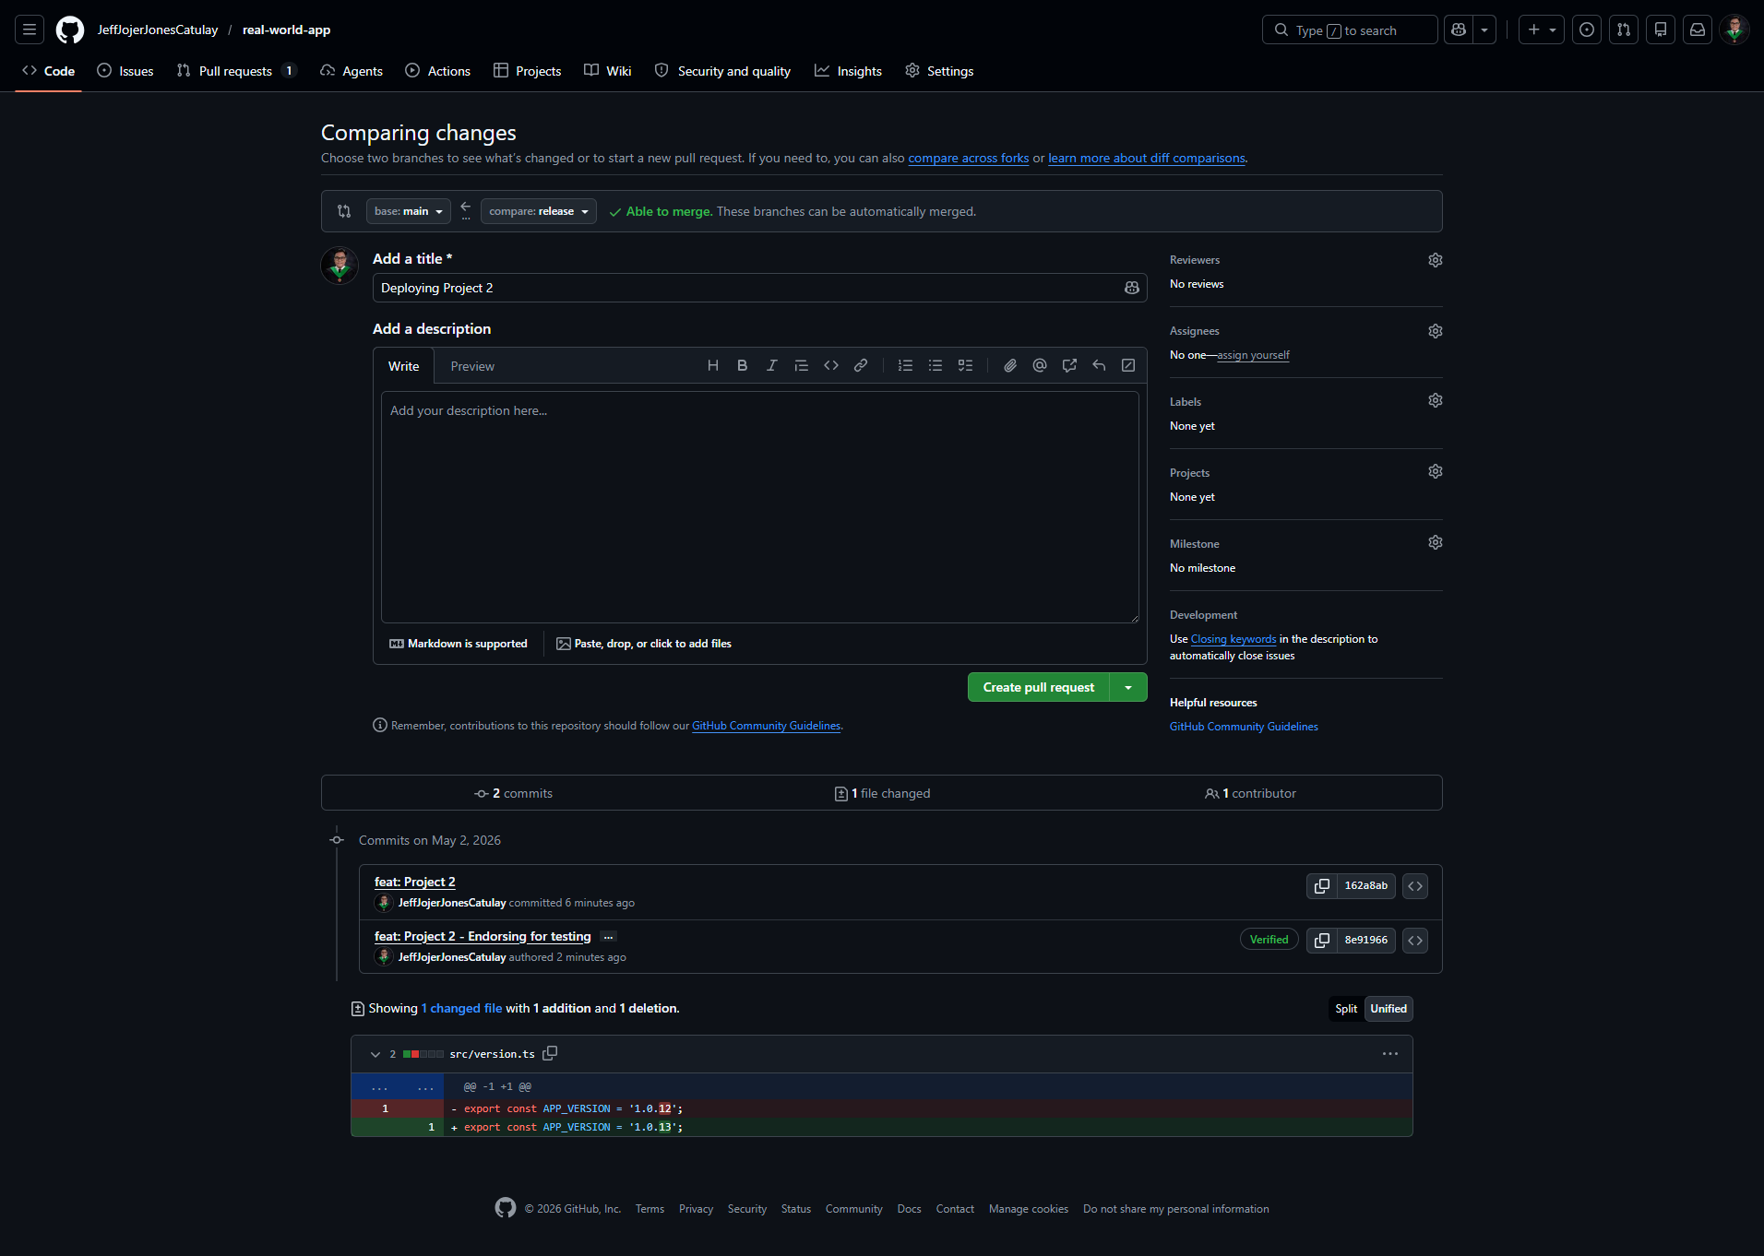Screen dimensions: 1764x1256
Task: Open Closing keywords link
Action: pos(1234,639)
